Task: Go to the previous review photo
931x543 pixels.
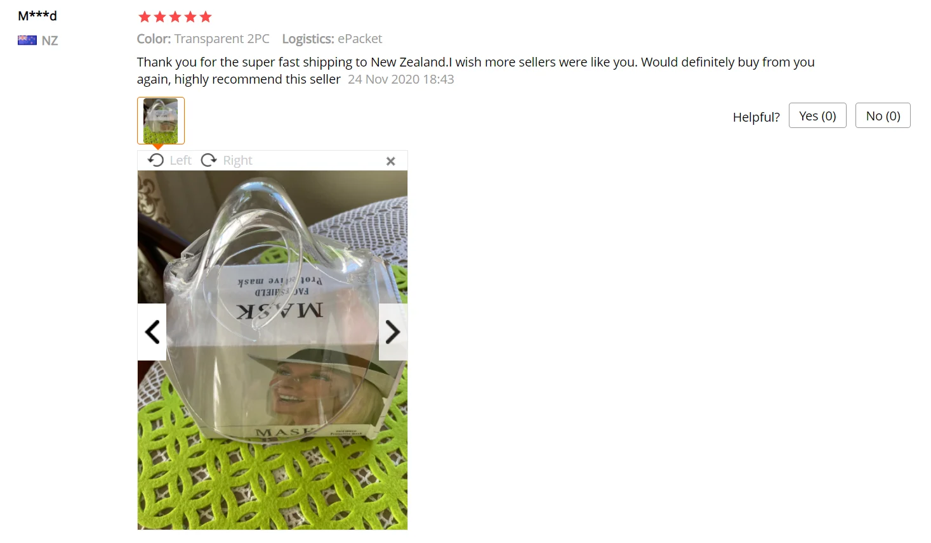Action: [152, 332]
